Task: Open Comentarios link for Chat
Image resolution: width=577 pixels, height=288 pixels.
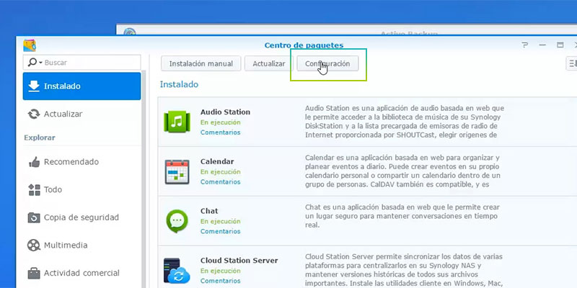Action: 221,231
